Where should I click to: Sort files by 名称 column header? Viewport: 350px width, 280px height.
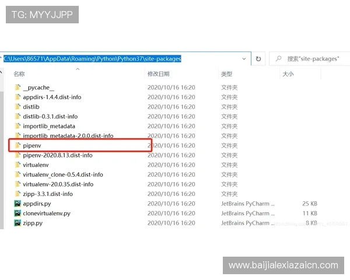click(x=19, y=74)
